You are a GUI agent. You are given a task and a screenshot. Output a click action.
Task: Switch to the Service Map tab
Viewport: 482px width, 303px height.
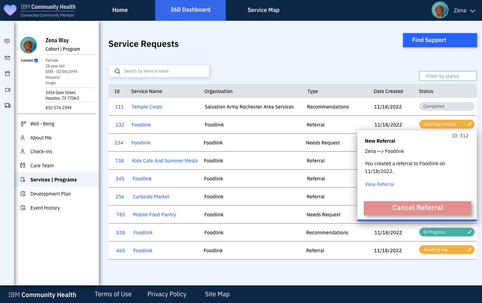(264, 10)
